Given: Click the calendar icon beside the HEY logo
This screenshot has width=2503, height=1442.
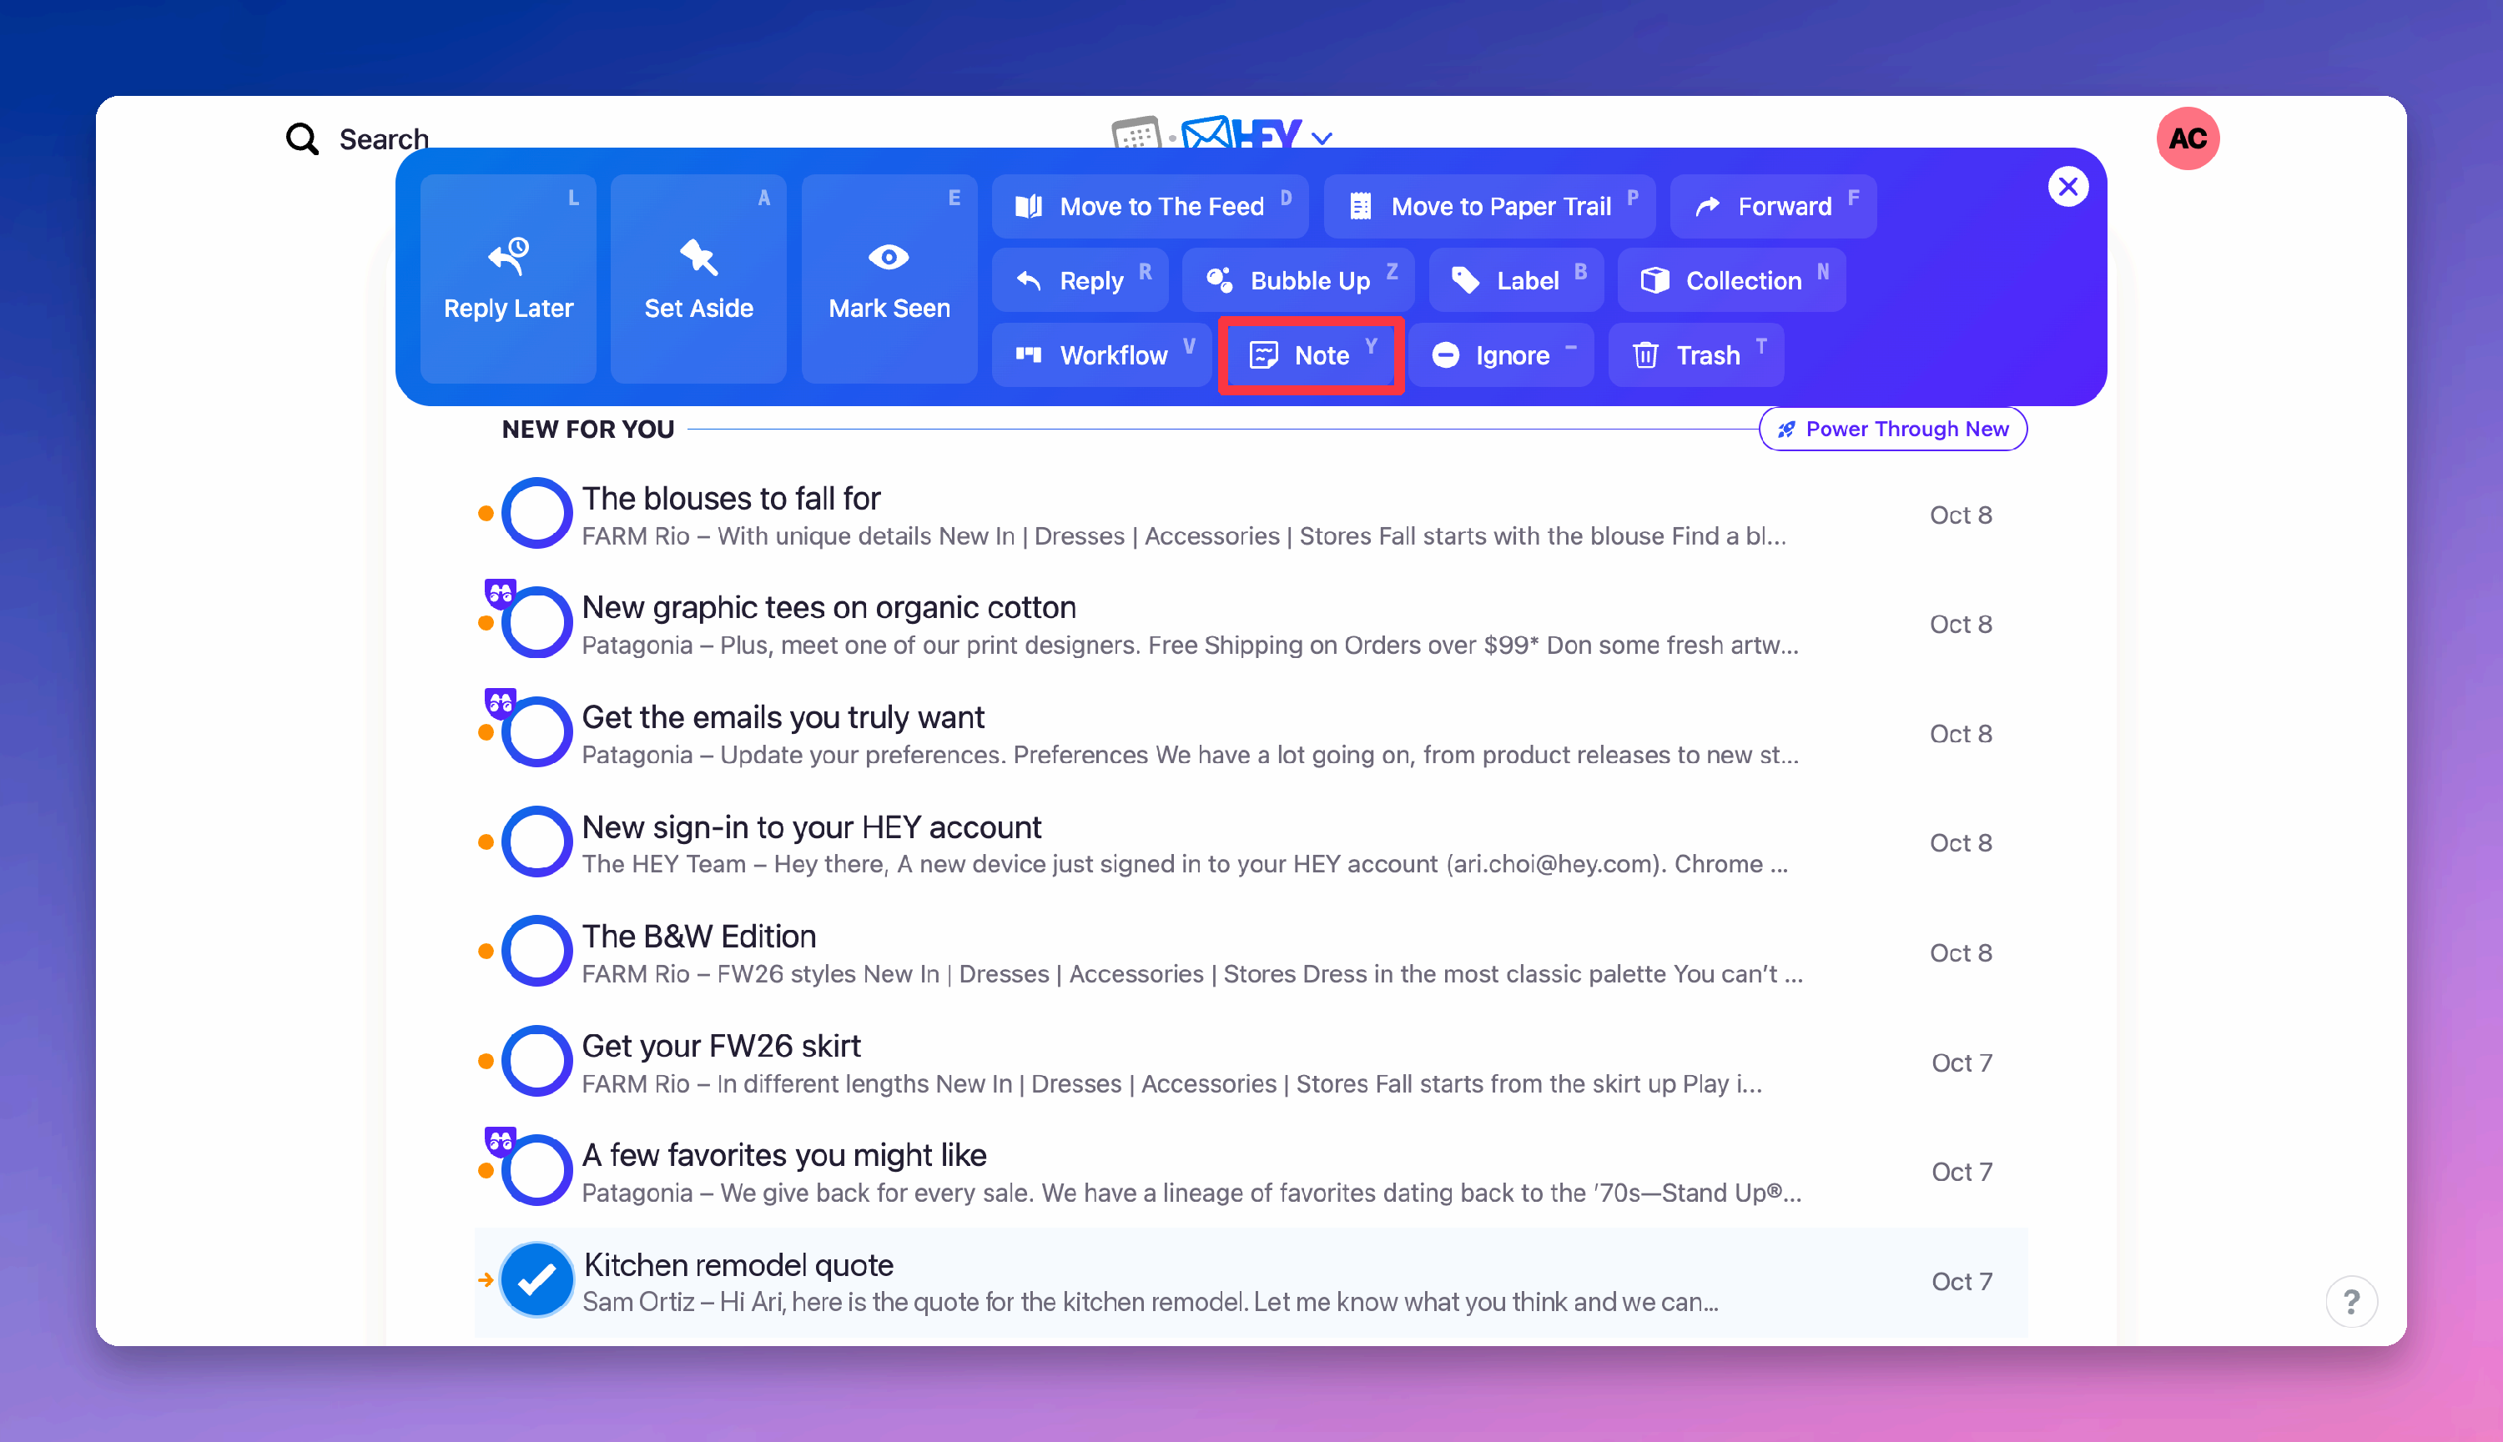Looking at the screenshot, I should [x=1136, y=133].
